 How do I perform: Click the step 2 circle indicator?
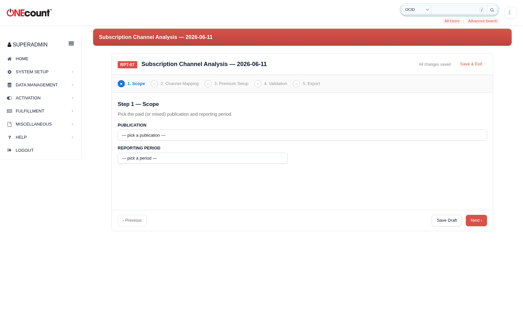[x=154, y=84]
